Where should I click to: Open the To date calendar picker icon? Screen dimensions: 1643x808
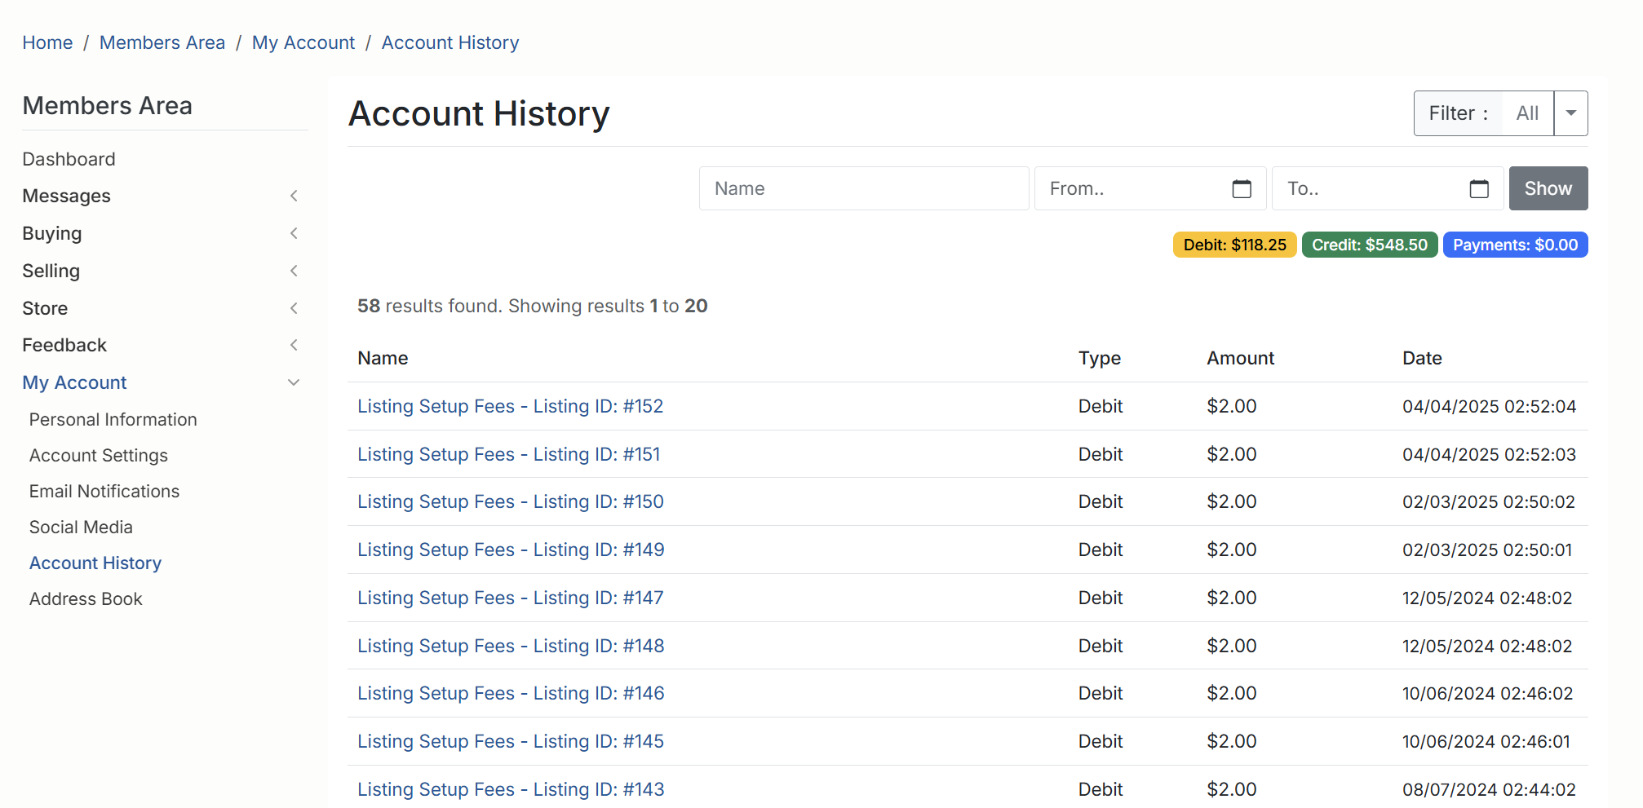(1478, 189)
